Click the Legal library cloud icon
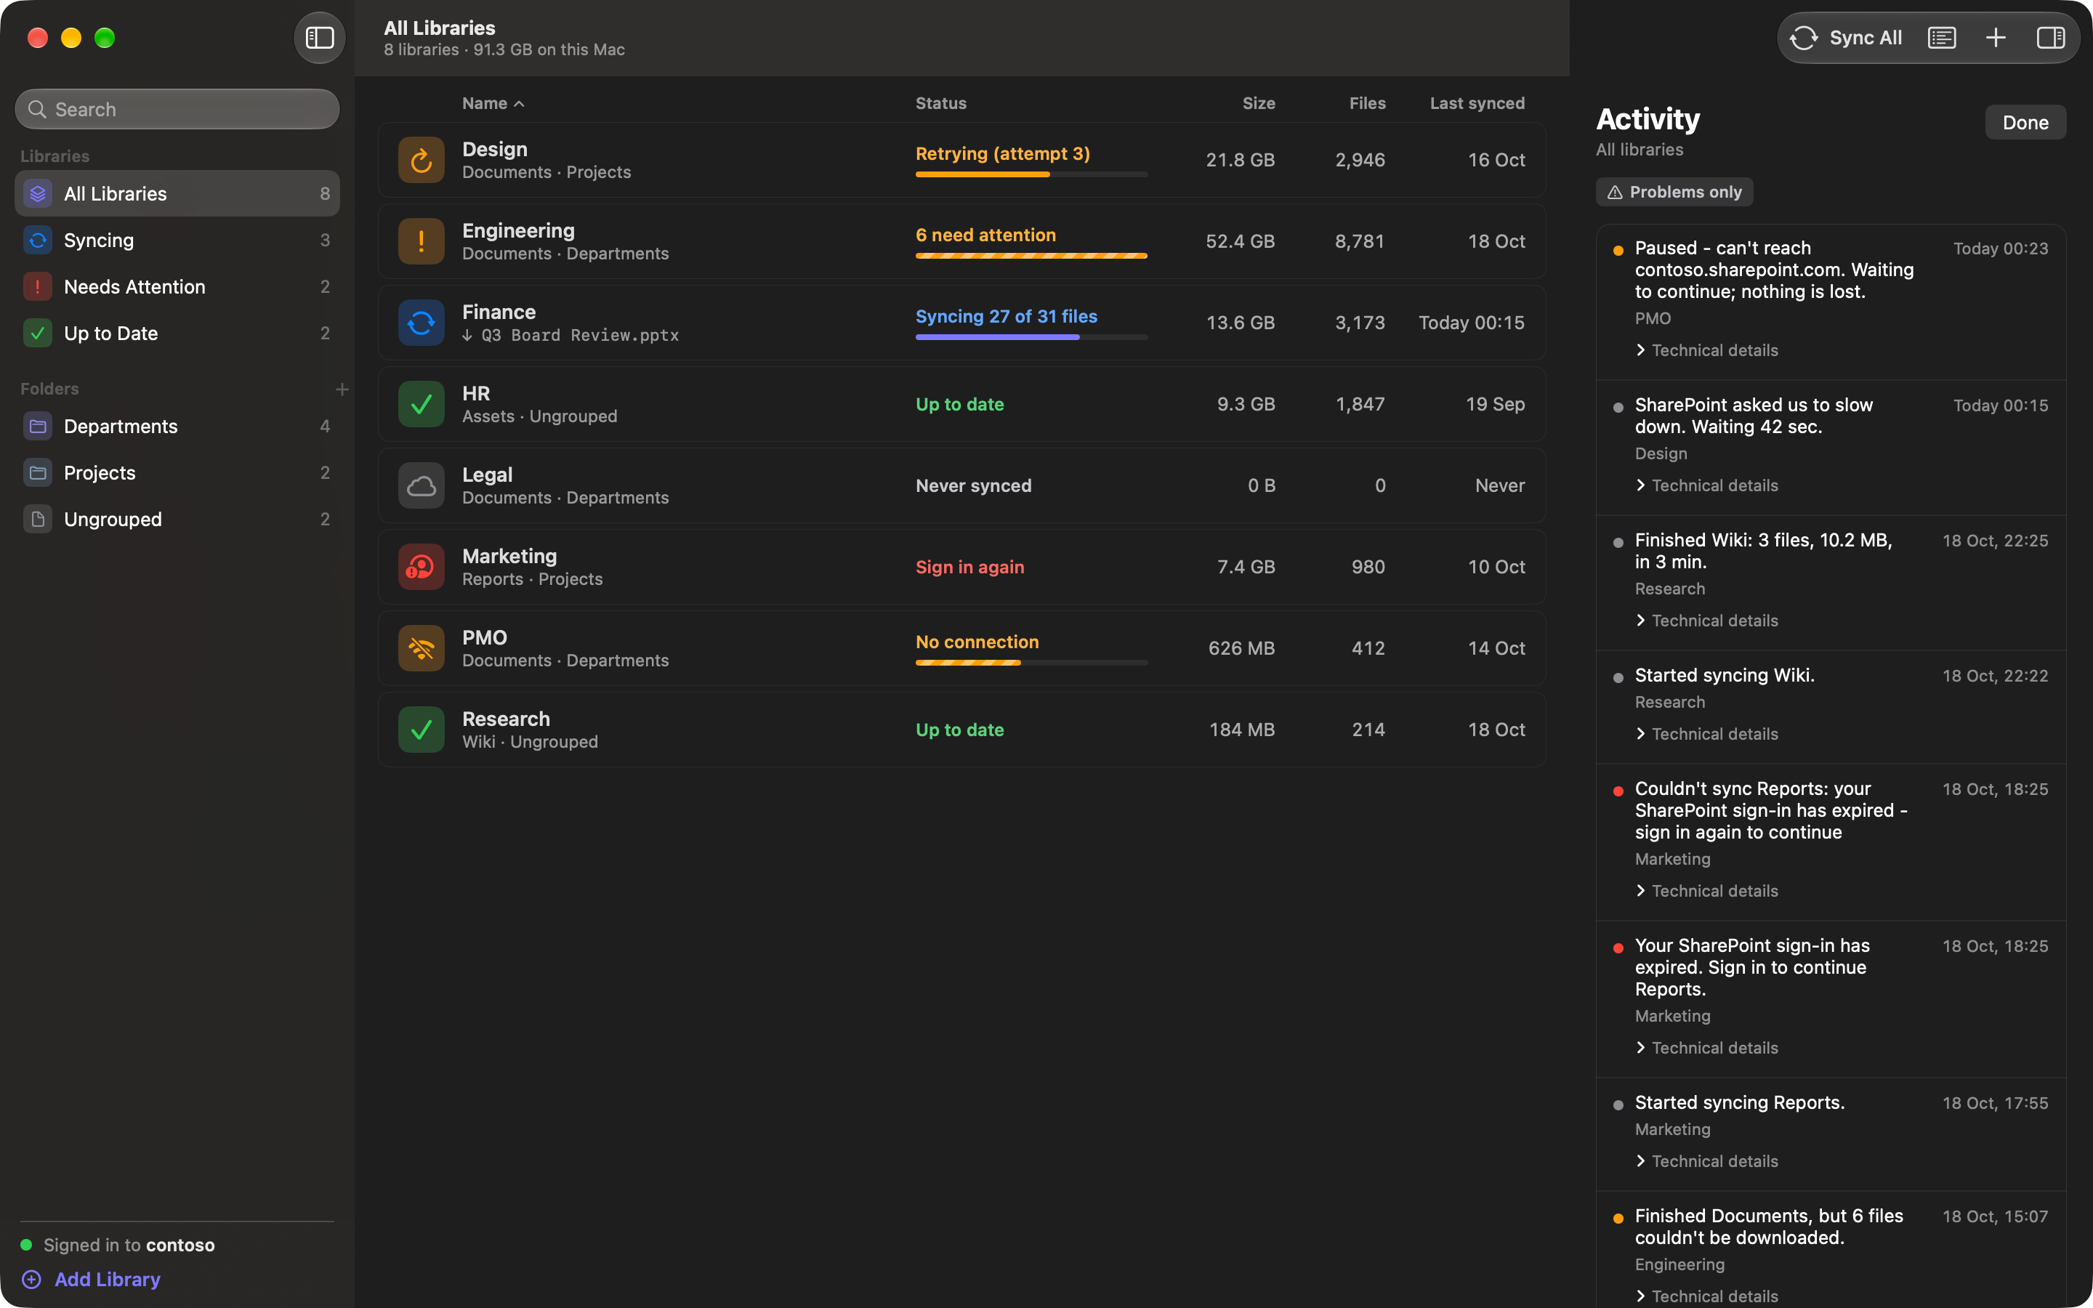Screen dimensions: 2093x1308 [x=422, y=485]
